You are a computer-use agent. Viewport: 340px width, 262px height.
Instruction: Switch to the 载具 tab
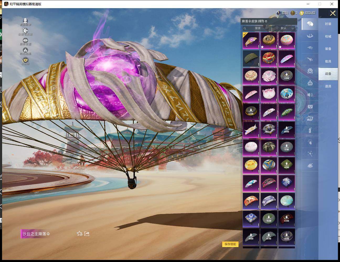click(x=328, y=61)
